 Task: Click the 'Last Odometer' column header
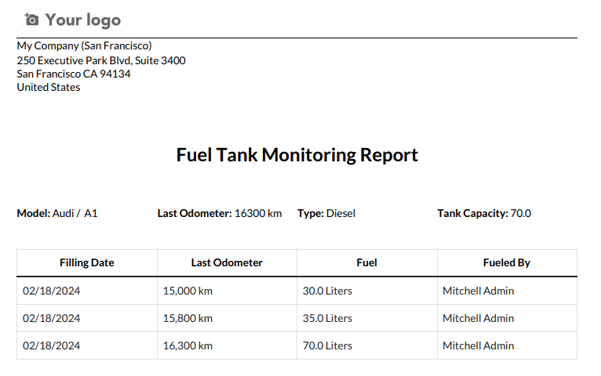pos(227,262)
